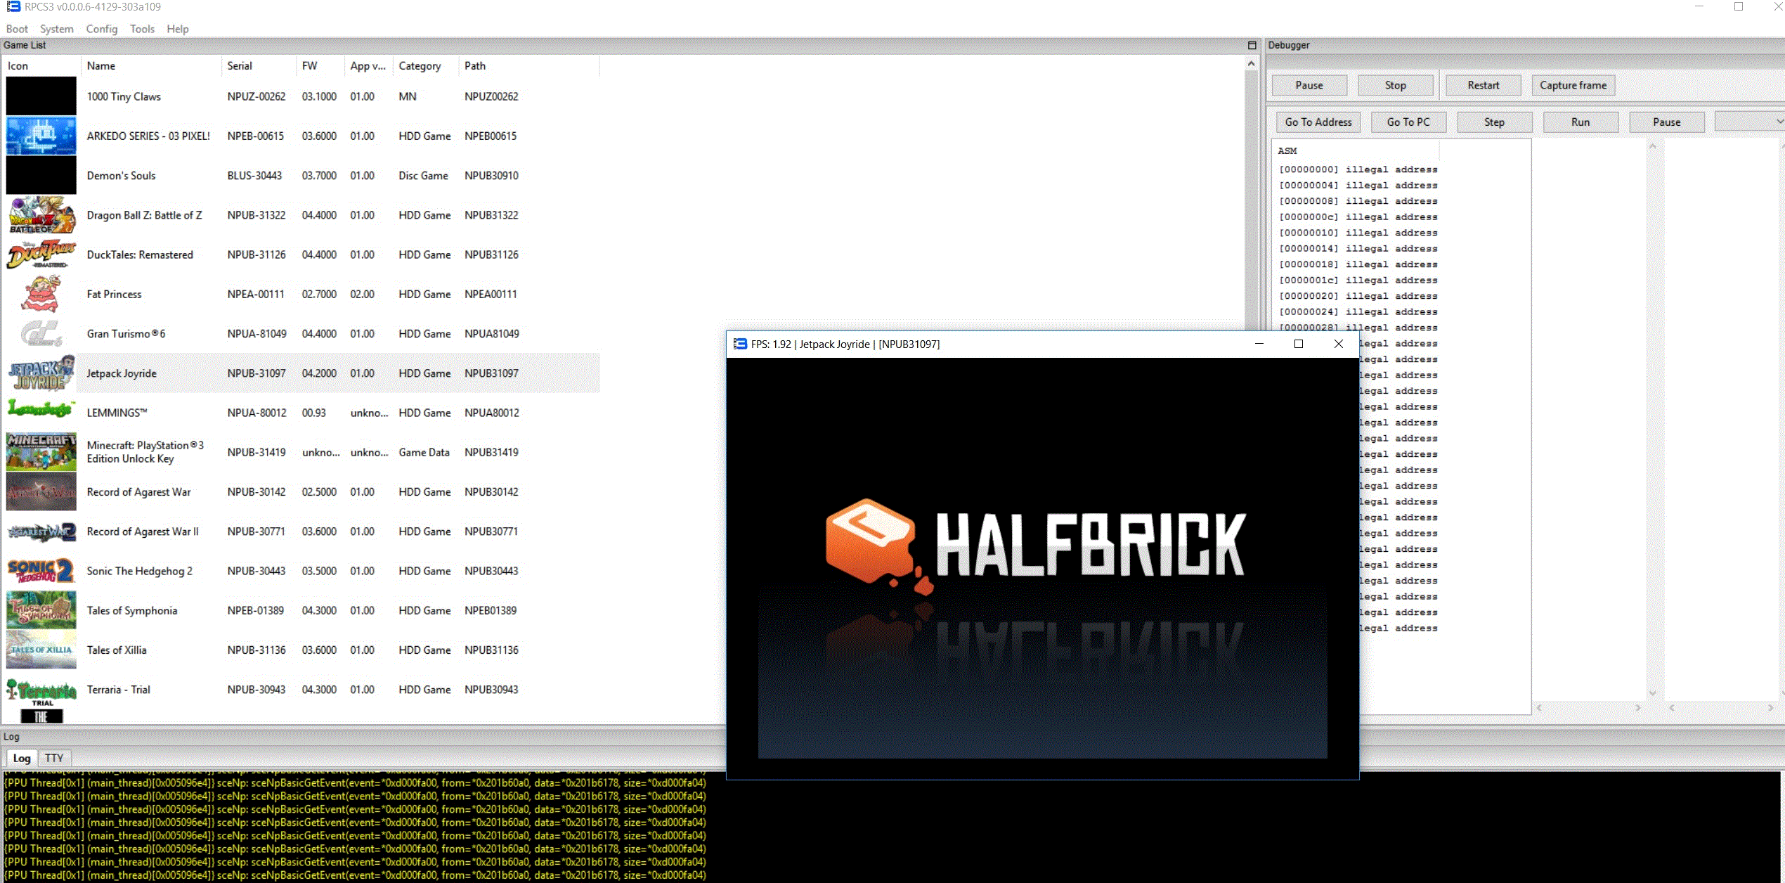Click the Game List panel float icon
Viewport: 1785px width, 883px height.
[1252, 45]
